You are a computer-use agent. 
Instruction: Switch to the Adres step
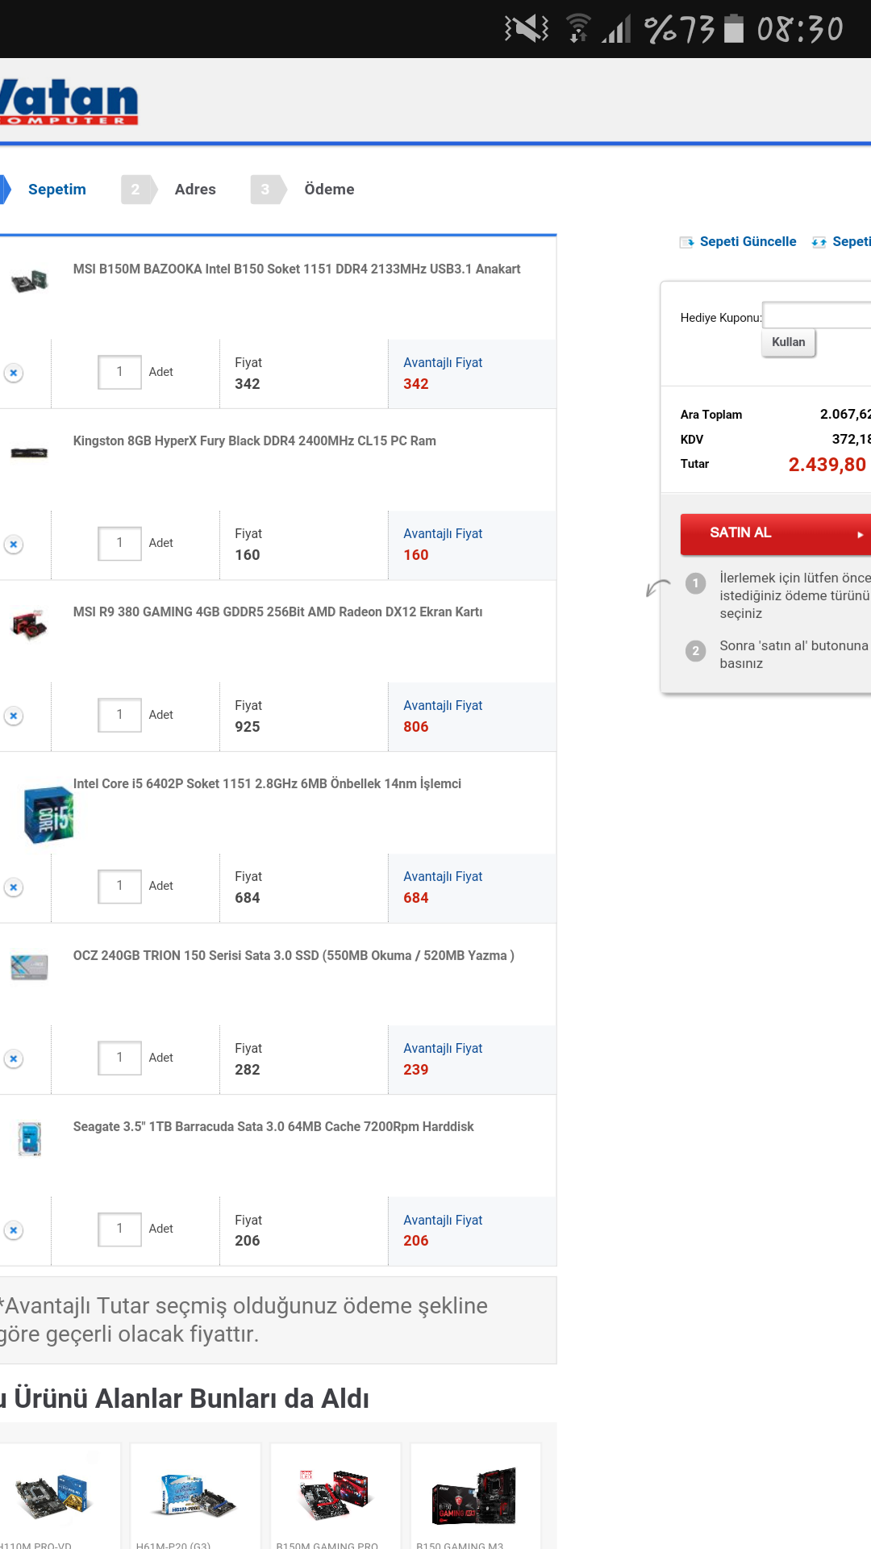tap(195, 190)
